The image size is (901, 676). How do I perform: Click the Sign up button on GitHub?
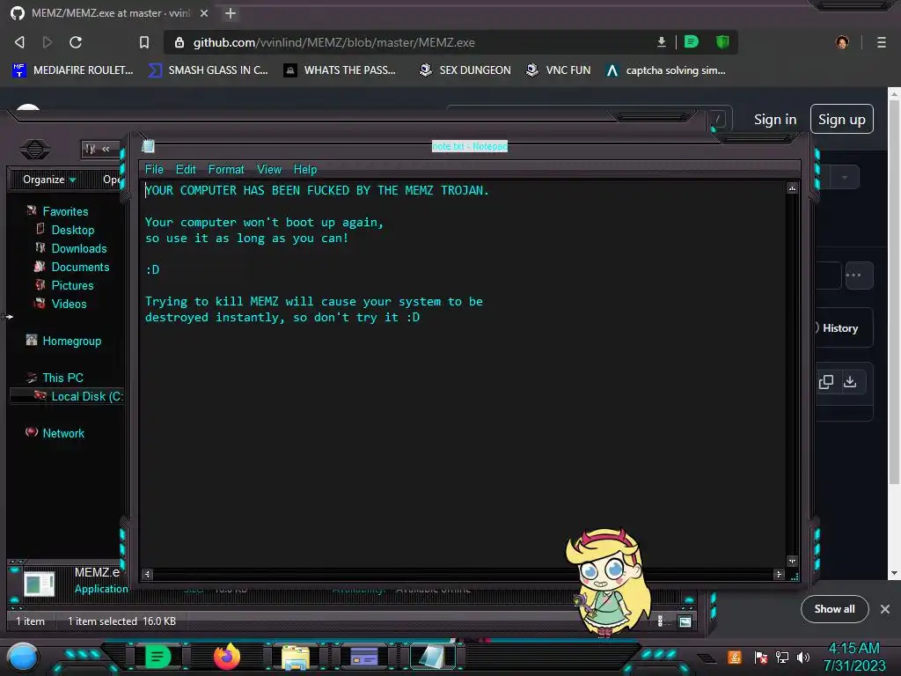[x=842, y=120]
